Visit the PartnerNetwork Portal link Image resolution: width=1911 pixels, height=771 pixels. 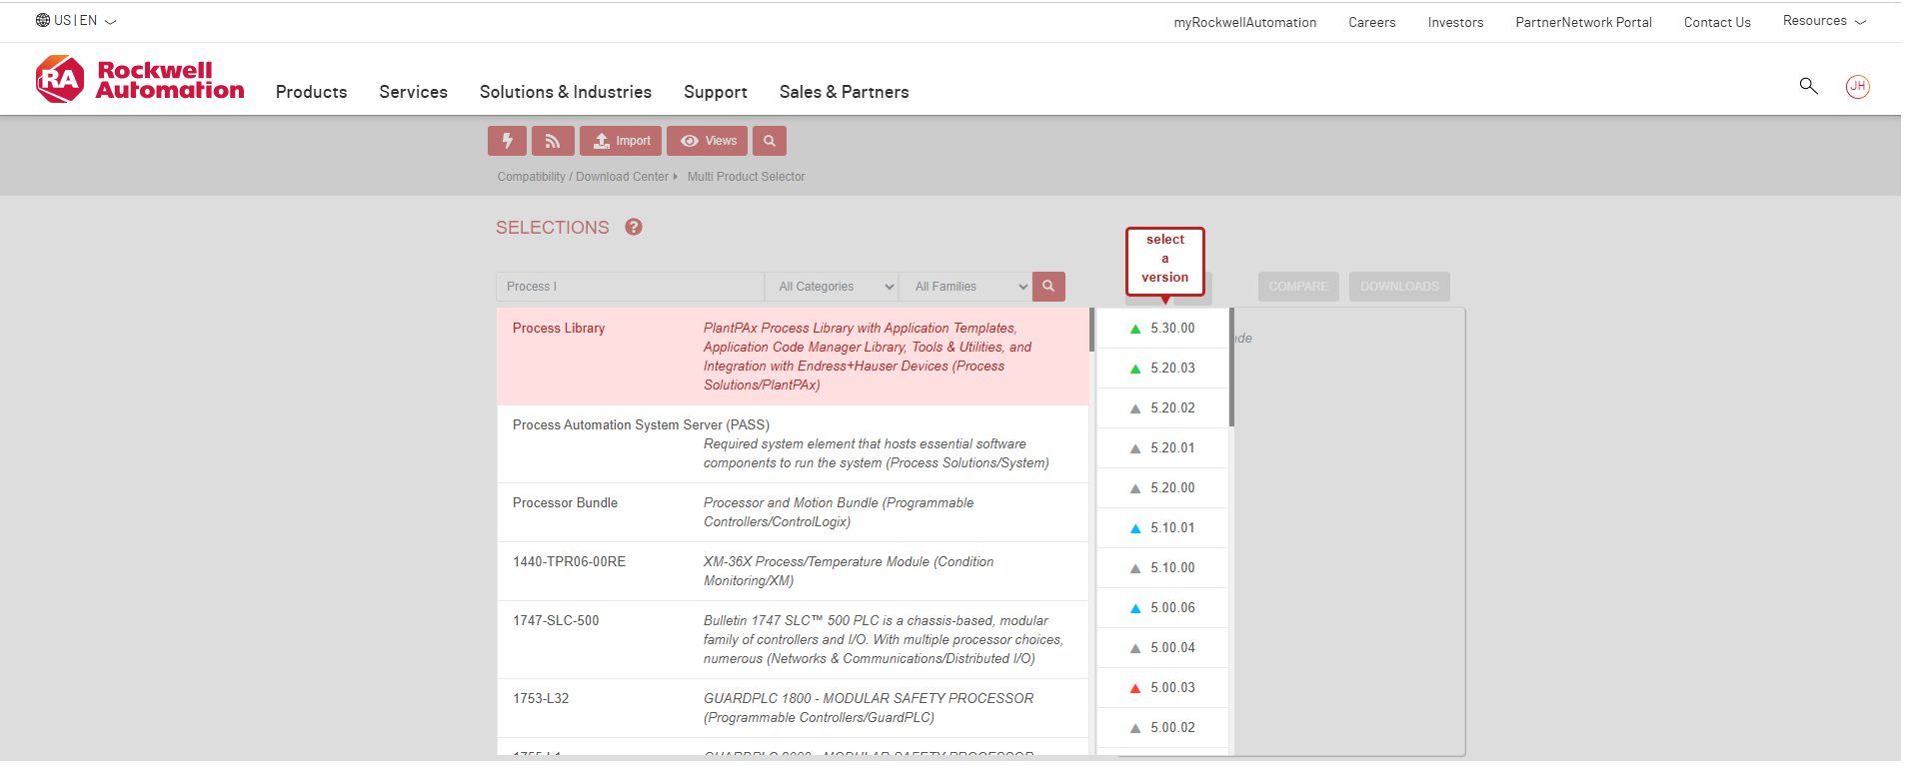(1583, 22)
